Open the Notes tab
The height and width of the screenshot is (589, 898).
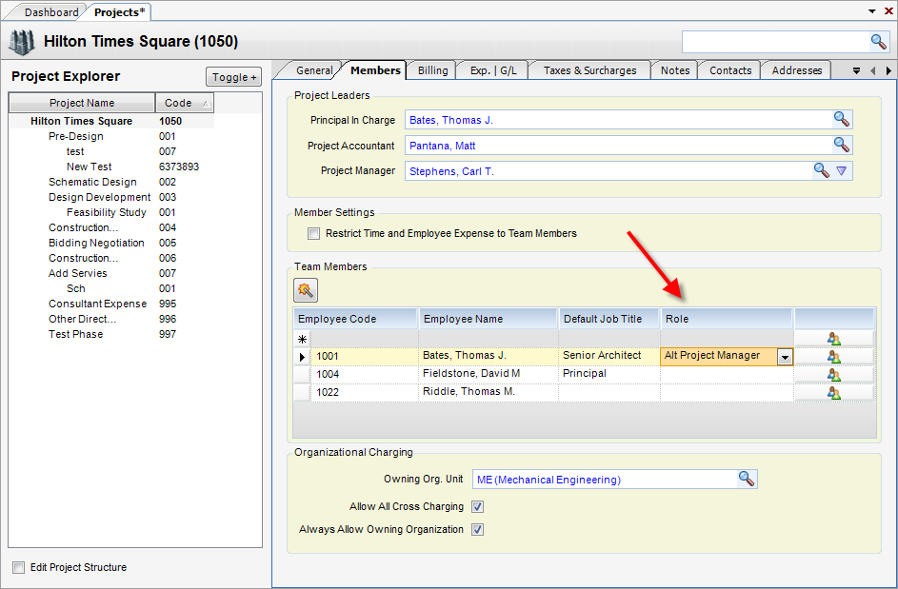click(x=674, y=70)
